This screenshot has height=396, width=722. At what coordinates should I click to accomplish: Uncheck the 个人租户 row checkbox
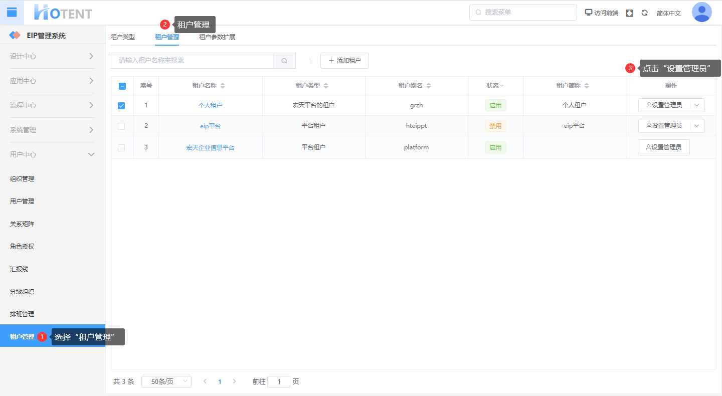121,106
